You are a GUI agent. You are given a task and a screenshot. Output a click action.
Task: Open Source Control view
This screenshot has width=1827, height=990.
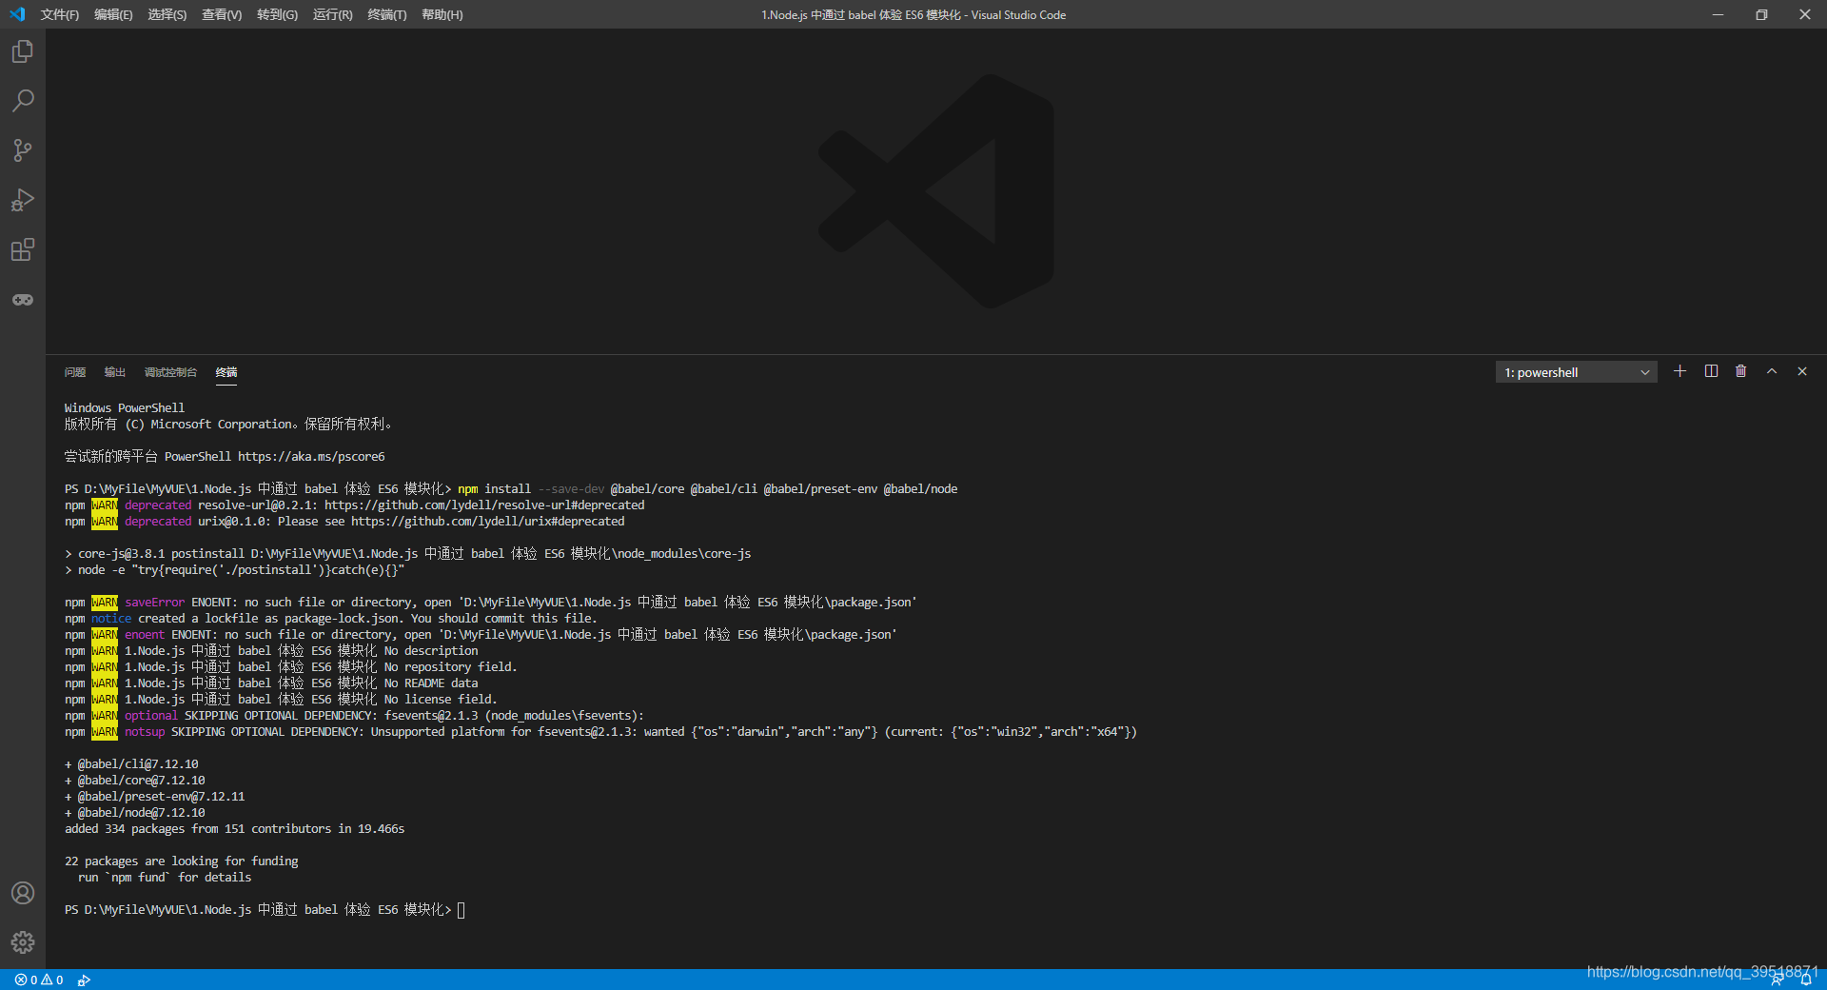pyautogui.click(x=23, y=150)
